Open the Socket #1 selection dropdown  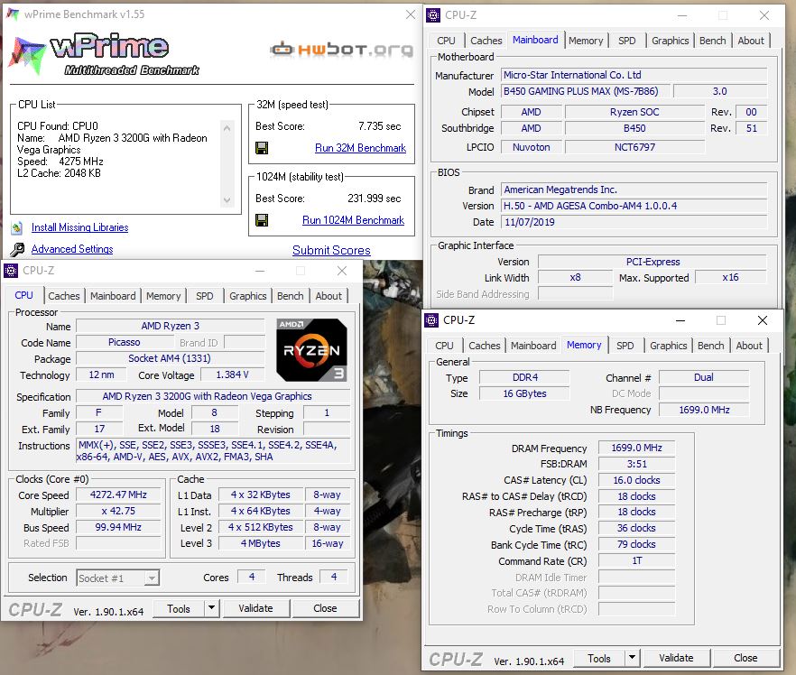[x=117, y=578]
